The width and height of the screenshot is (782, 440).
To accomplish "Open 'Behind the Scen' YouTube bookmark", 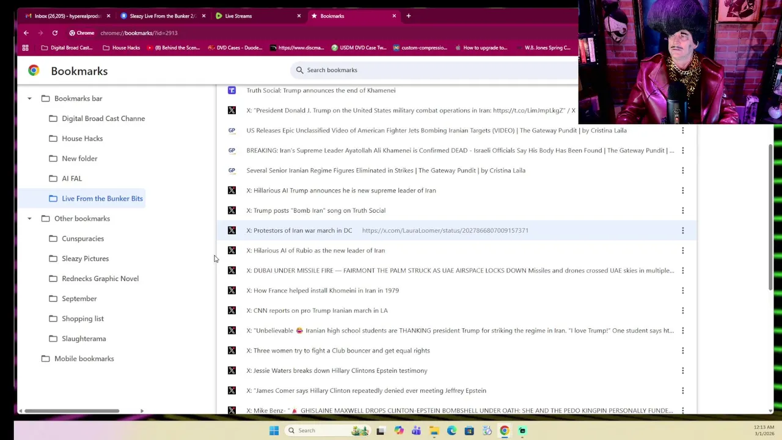I will pyautogui.click(x=173, y=48).
